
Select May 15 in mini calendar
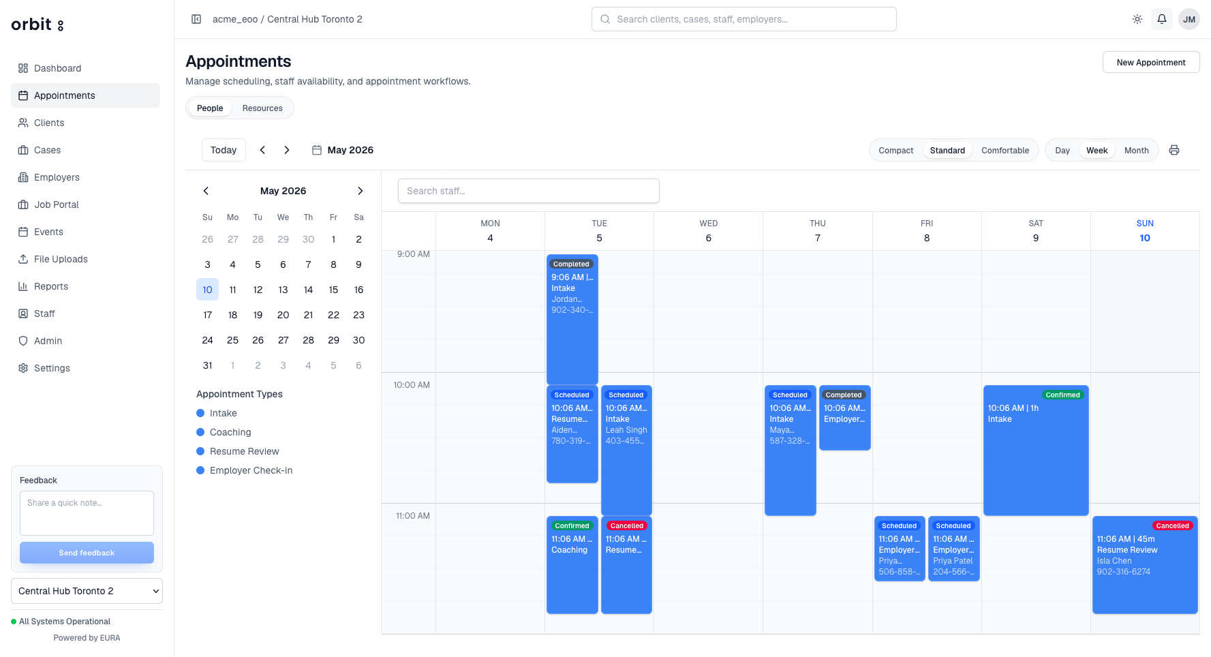pos(333,290)
